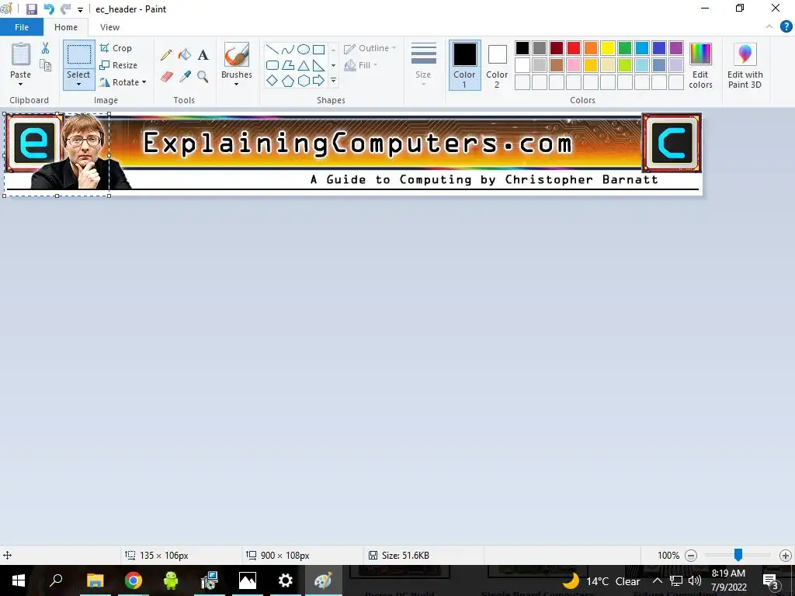The width and height of the screenshot is (795, 596).
Task: Choose the Rounded rectangle shape
Action: [x=273, y=65]
